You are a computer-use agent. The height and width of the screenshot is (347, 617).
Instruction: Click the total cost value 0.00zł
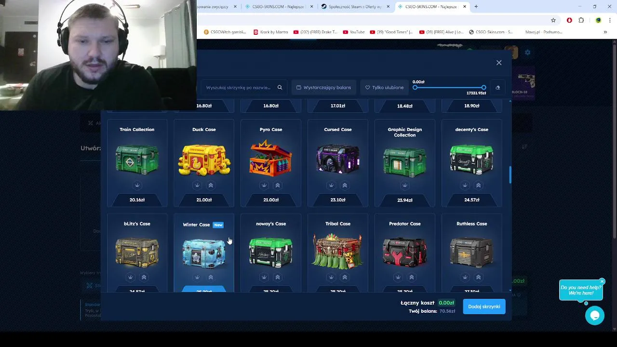click(446, 303)
